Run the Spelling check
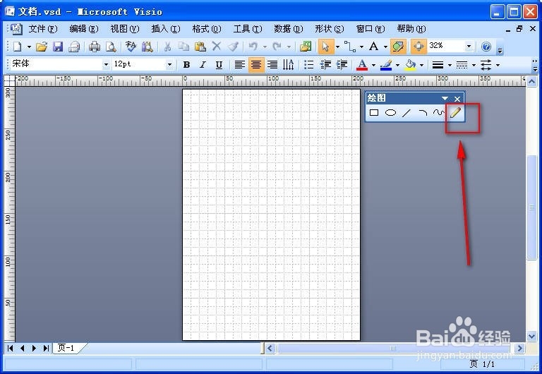The image size is (542, 374). click(x=131, y=47)
